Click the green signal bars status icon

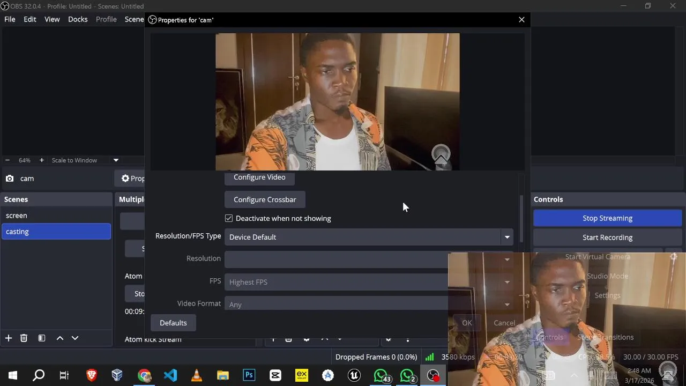click(x=429, y=357)
